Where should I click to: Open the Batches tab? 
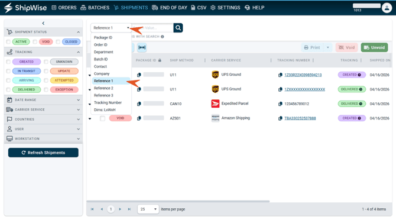95,8
